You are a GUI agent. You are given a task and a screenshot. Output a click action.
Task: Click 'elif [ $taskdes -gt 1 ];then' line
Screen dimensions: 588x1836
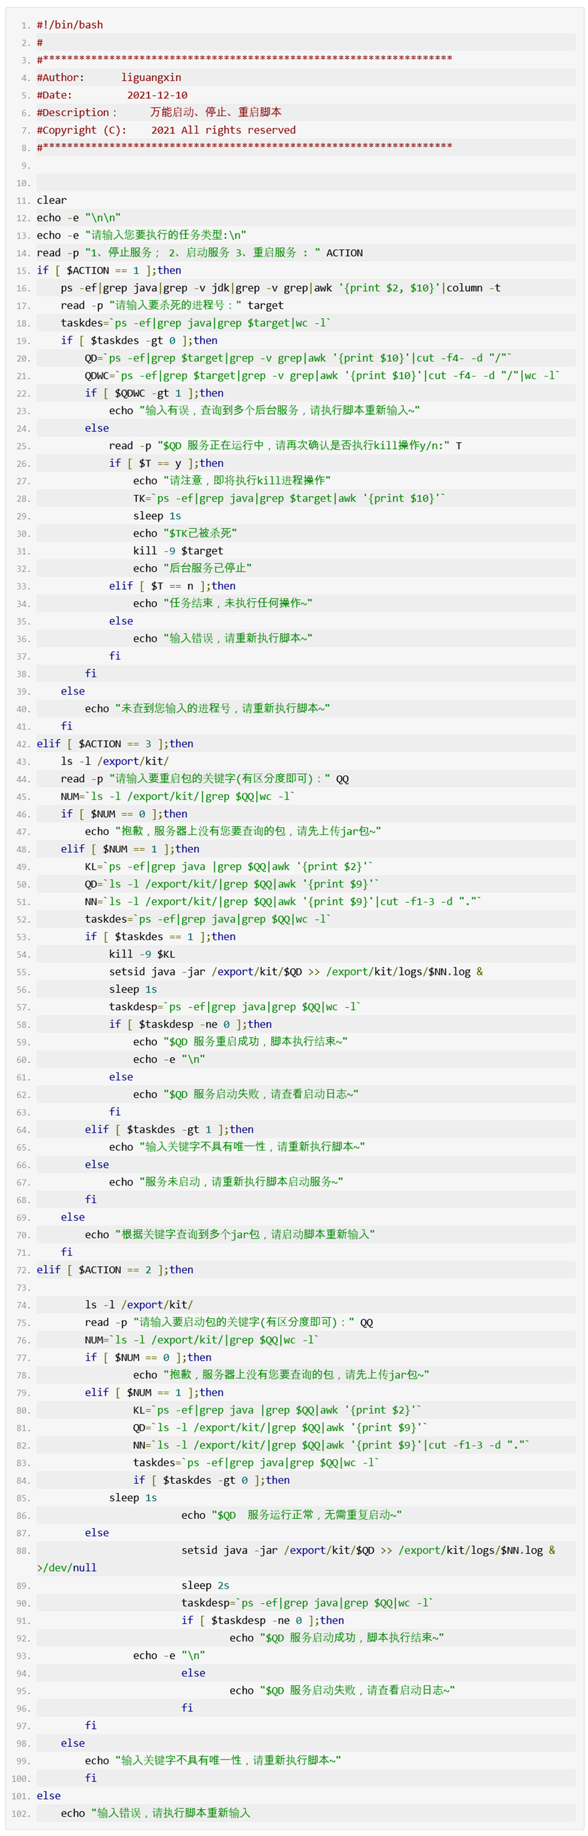[x=169, y=1130]
